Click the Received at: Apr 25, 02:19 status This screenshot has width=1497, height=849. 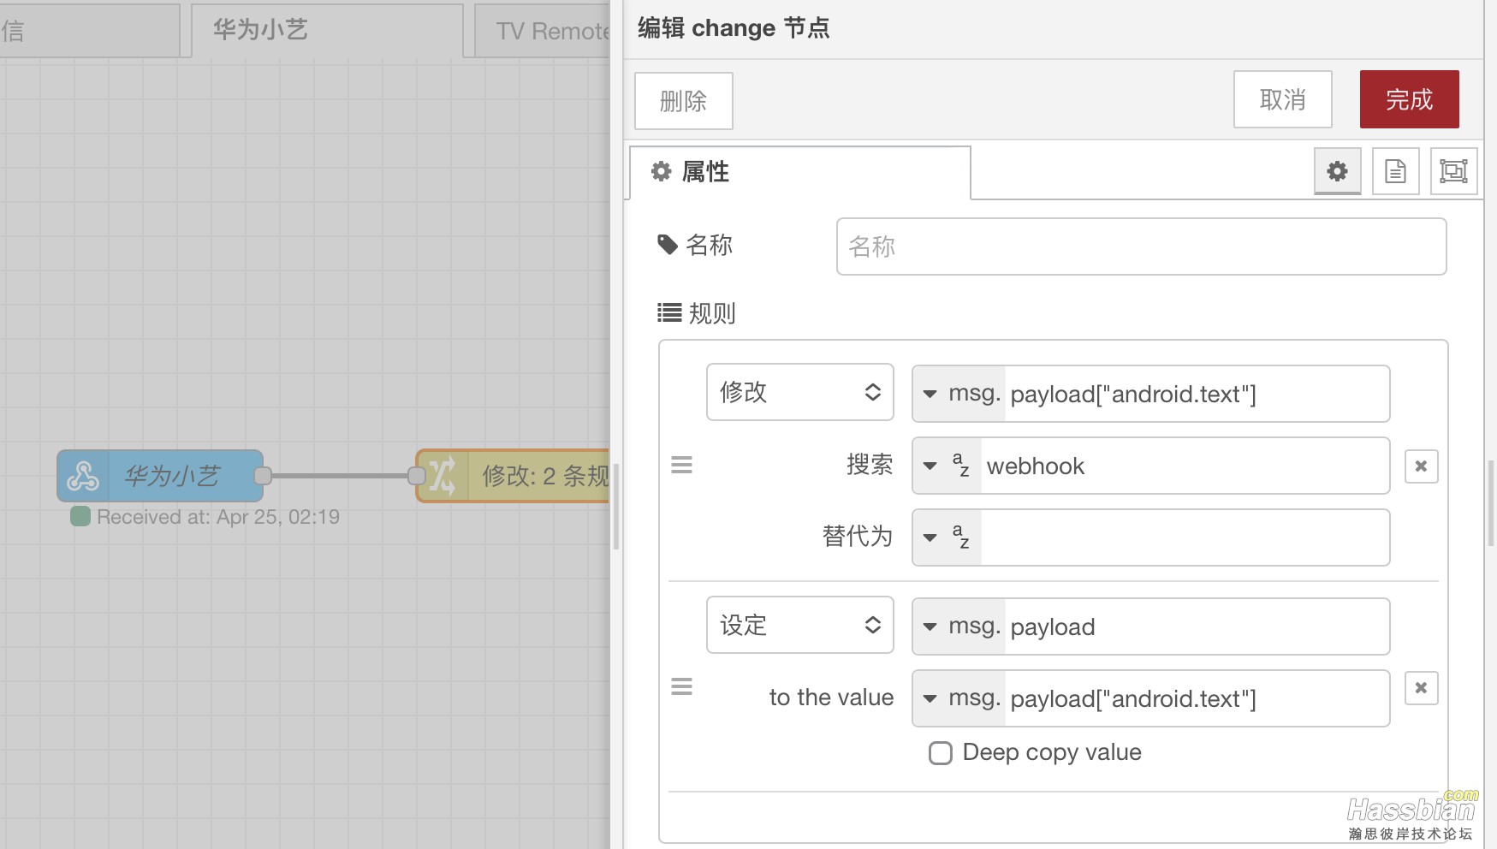click(218, 517)
